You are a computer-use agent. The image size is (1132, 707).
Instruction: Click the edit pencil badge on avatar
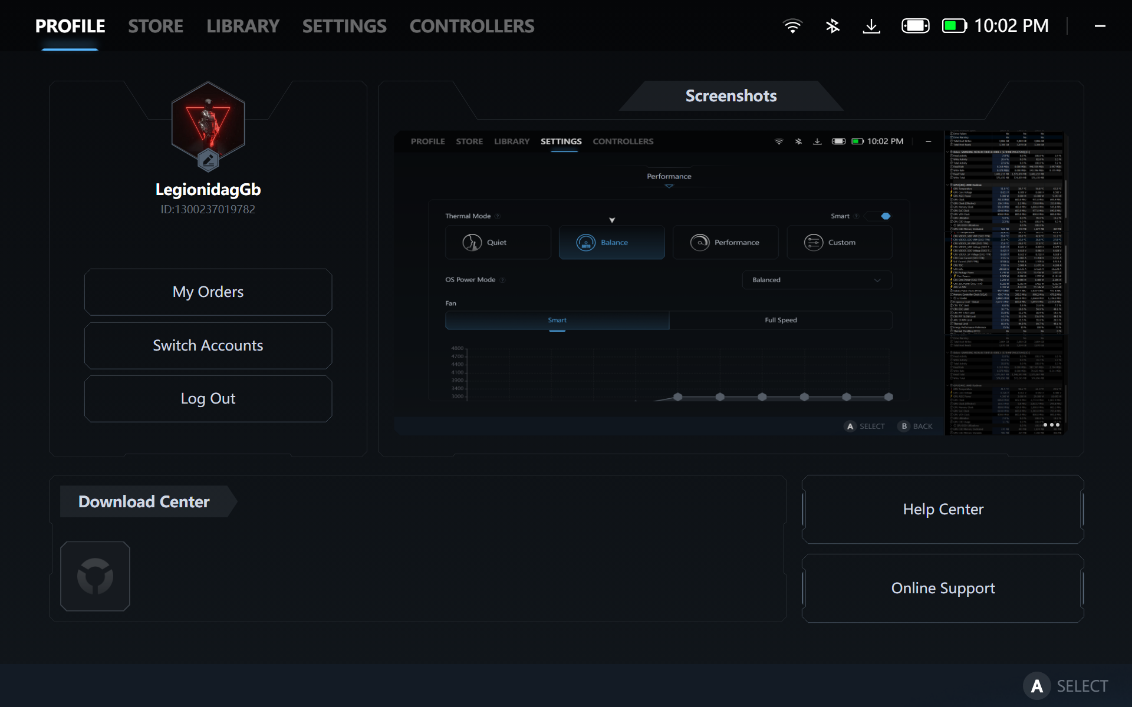tap(208, 160)
